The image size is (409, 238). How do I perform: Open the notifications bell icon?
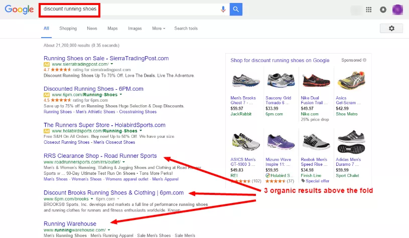coord(383,10)
